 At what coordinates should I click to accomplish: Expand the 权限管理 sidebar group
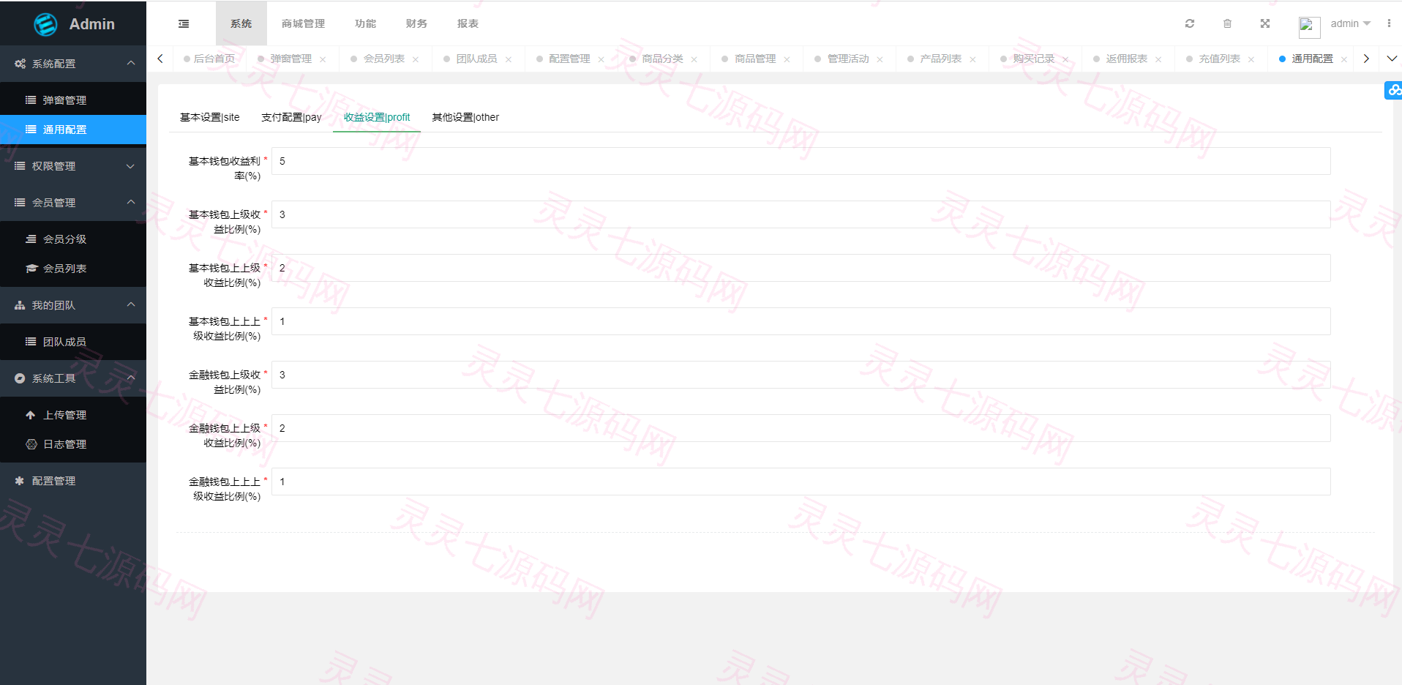(x=73, y=166)
